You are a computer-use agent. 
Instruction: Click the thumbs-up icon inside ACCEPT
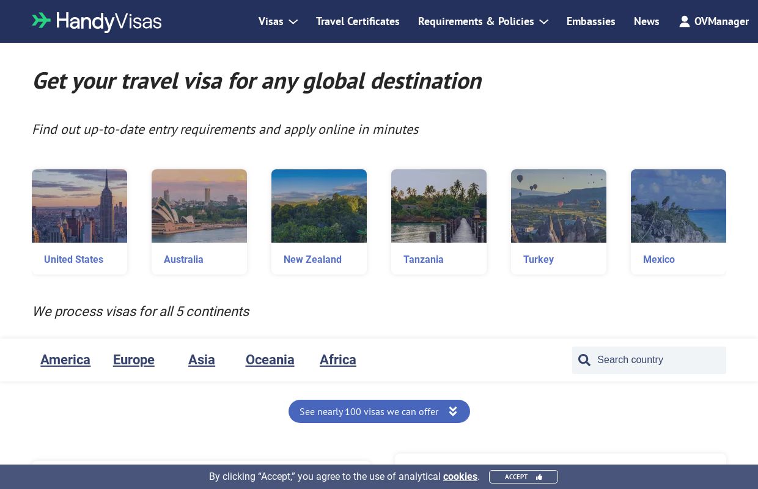(539, 477)
